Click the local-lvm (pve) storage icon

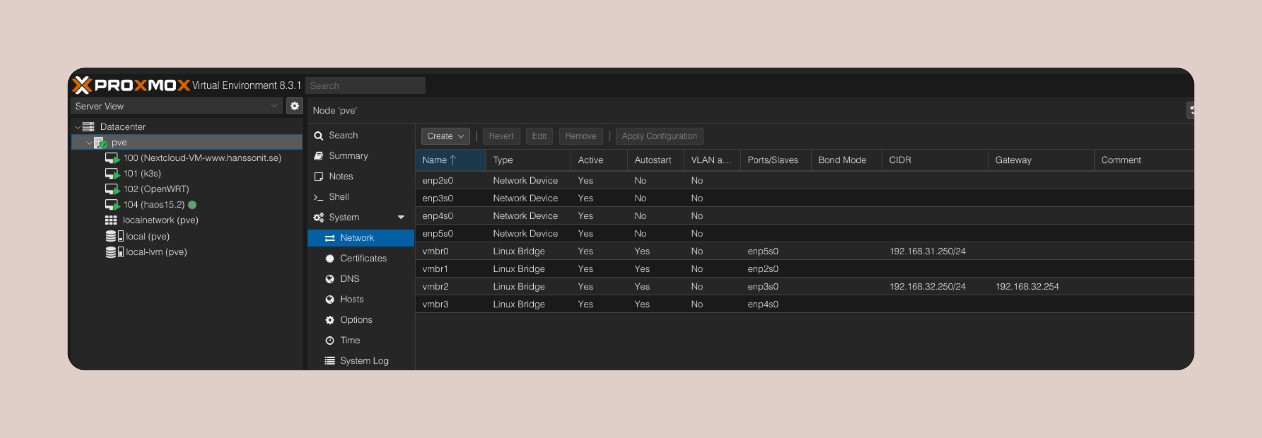114,252
